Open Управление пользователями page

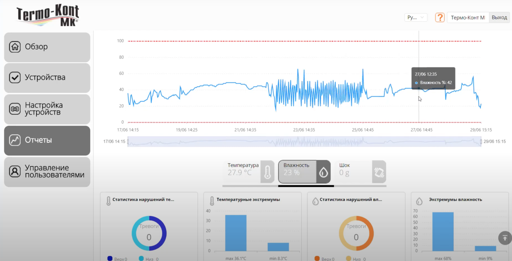tap(47, 172)
